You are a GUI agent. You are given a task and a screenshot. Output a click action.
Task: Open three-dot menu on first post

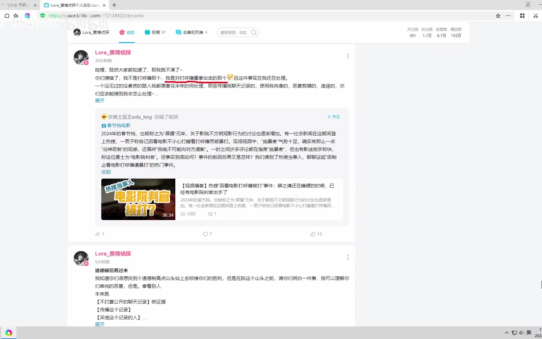[x=348, y=56]
